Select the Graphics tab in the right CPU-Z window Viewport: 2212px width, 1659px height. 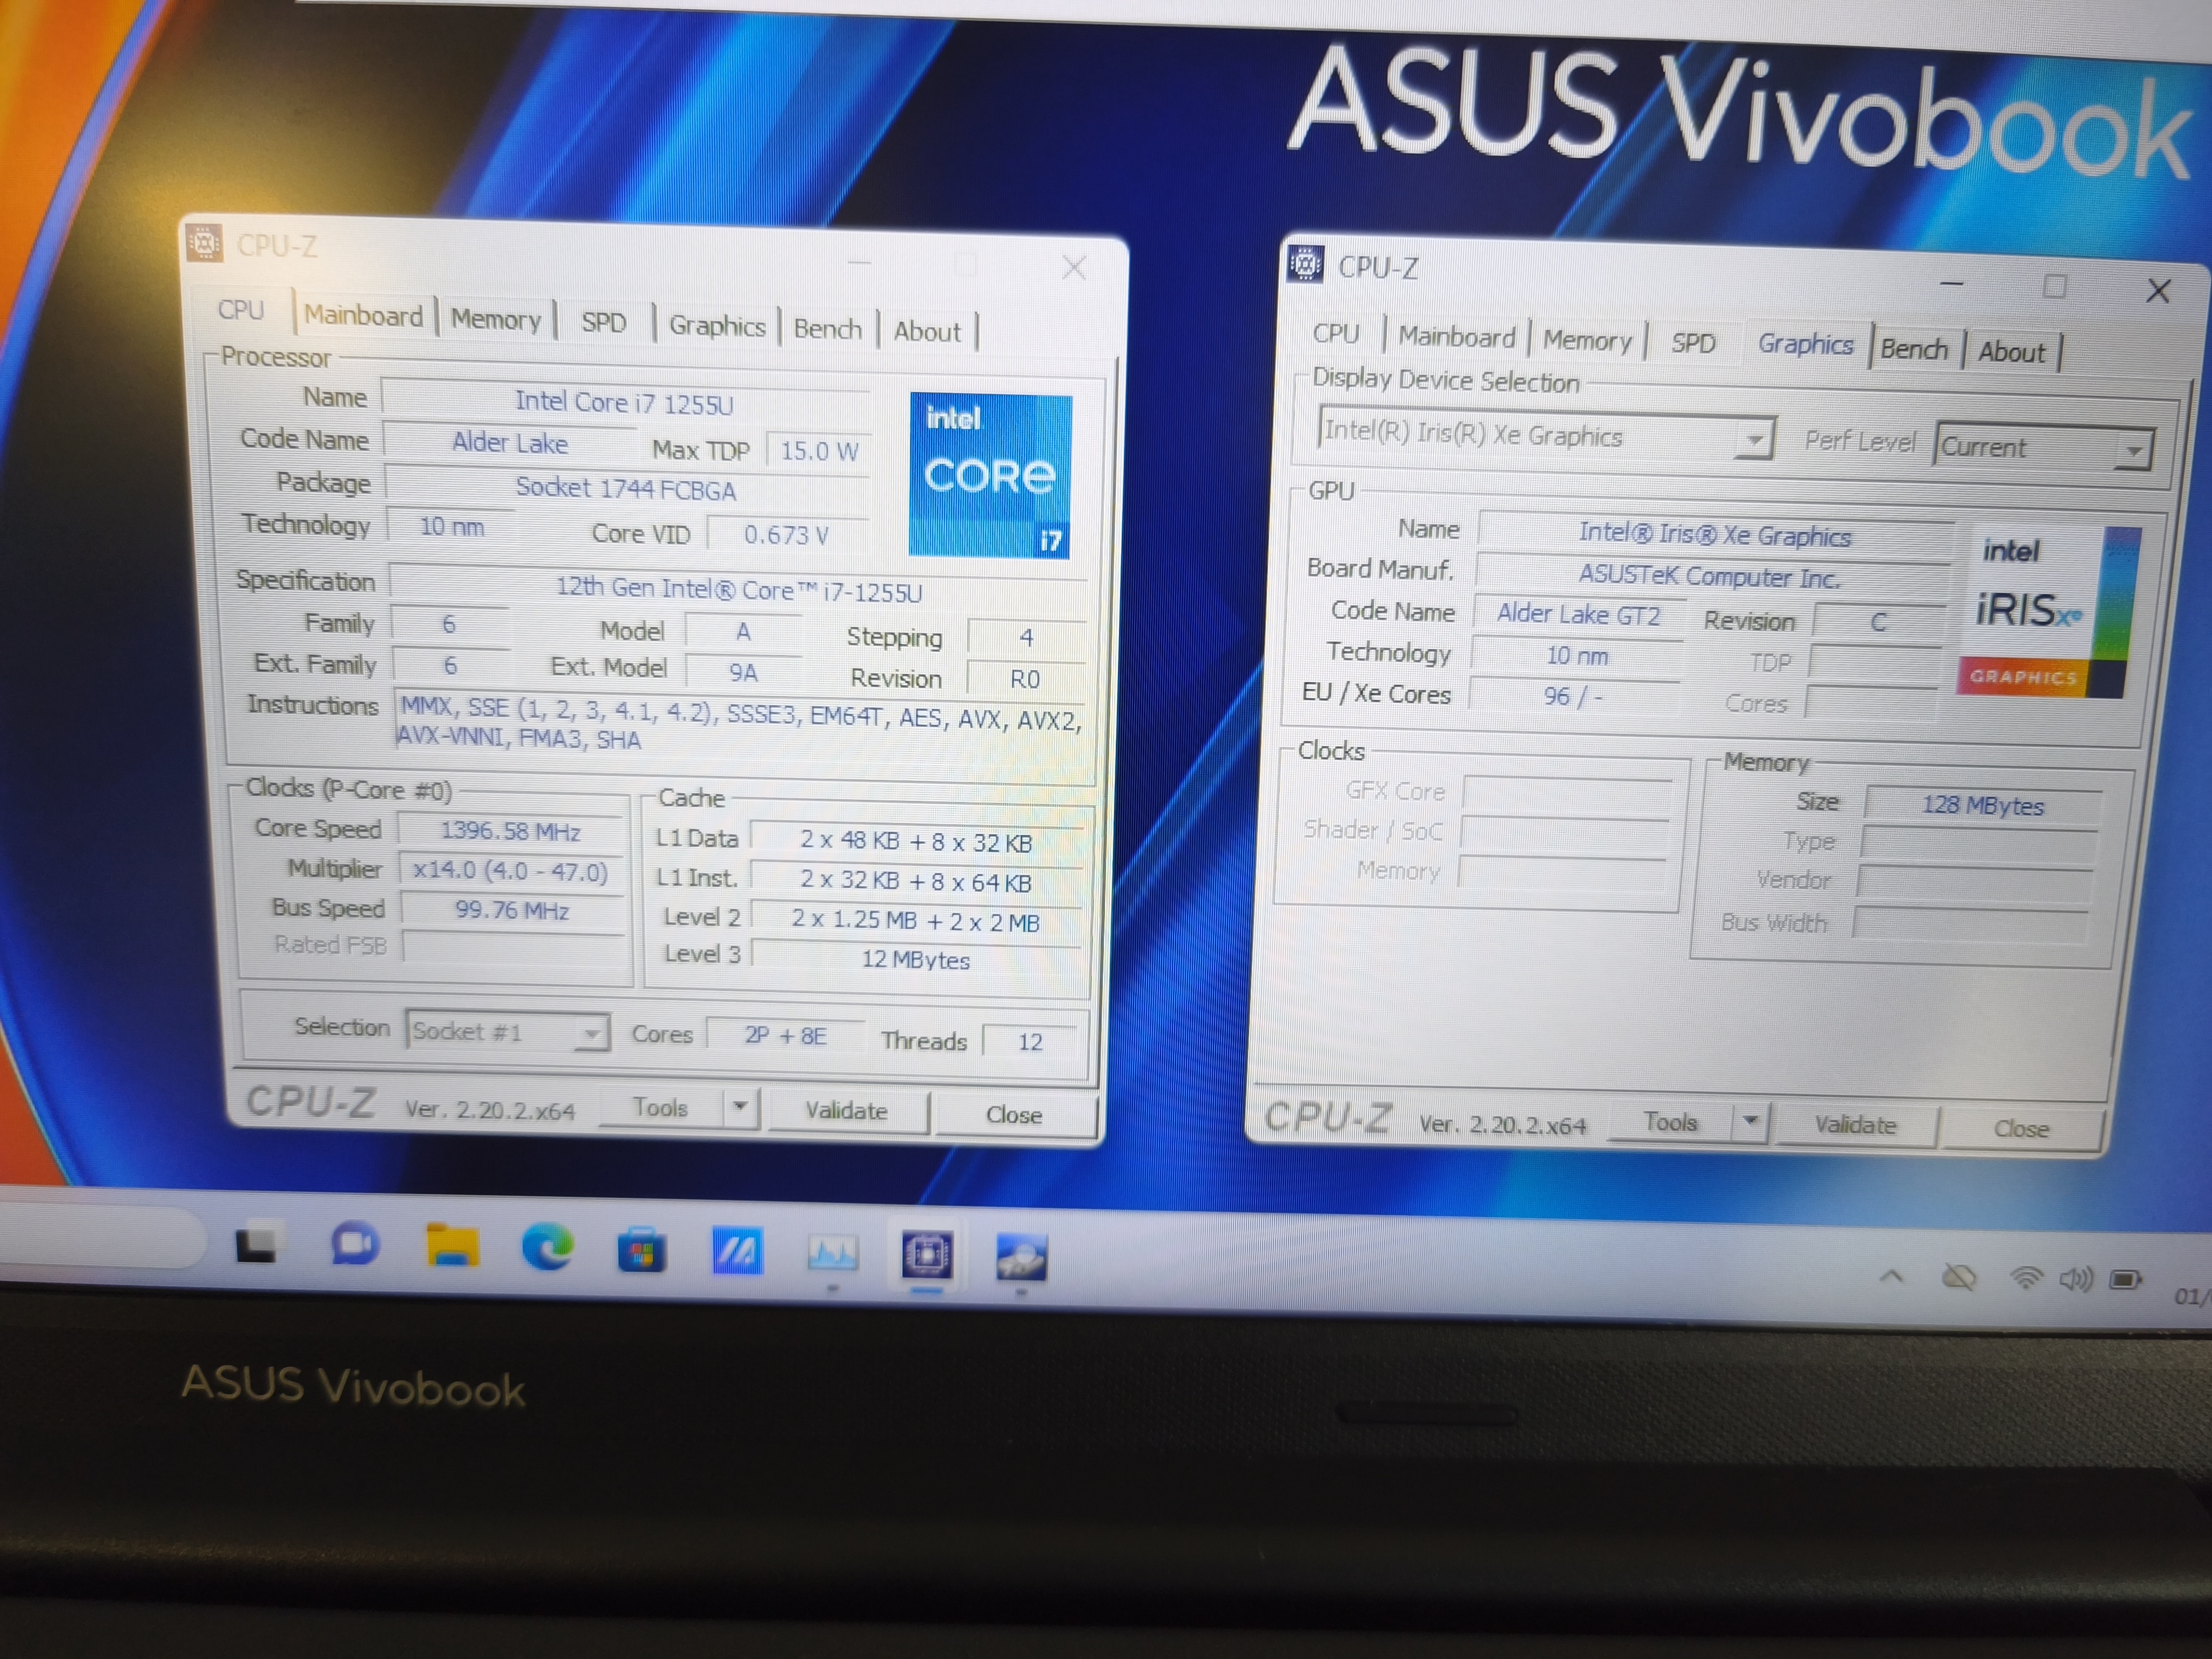(1805, 345)
